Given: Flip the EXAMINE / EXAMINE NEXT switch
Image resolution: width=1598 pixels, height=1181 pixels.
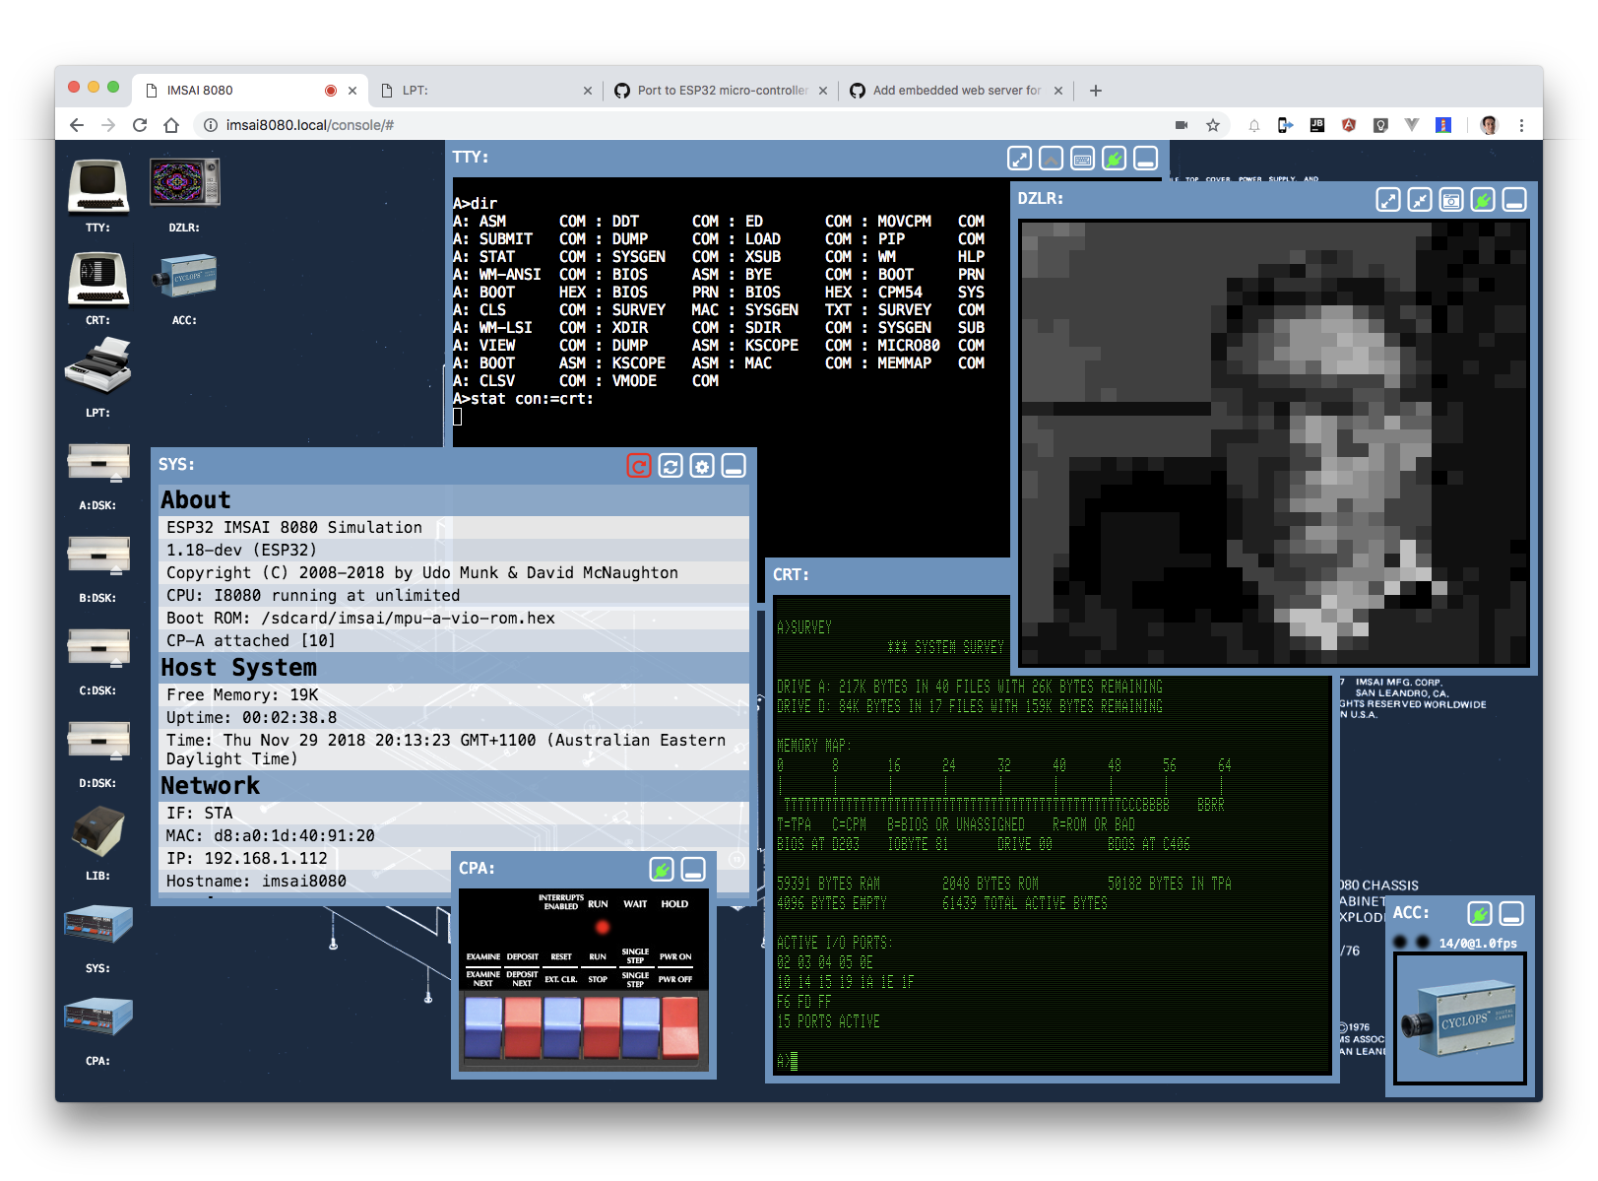Looking at the screenshot, I should pos(483,1027).
